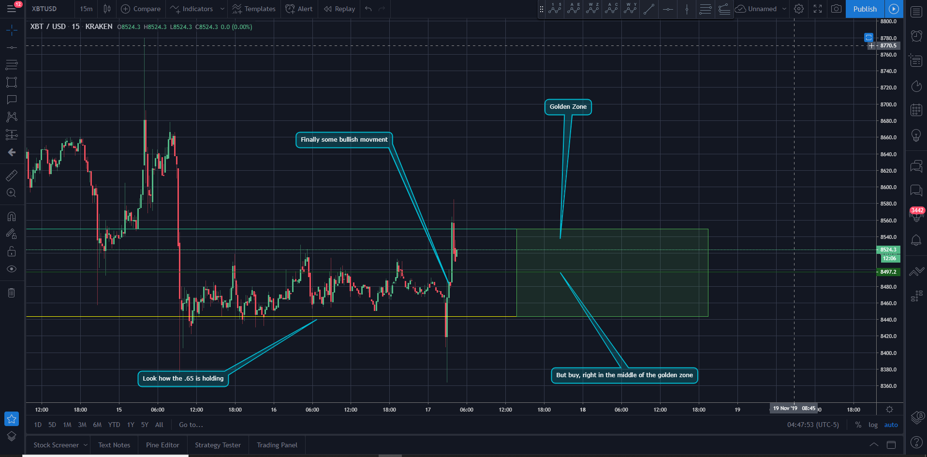
Task: Pick the trend line tool in left sidebar
Action: click(x=12, y=47)
